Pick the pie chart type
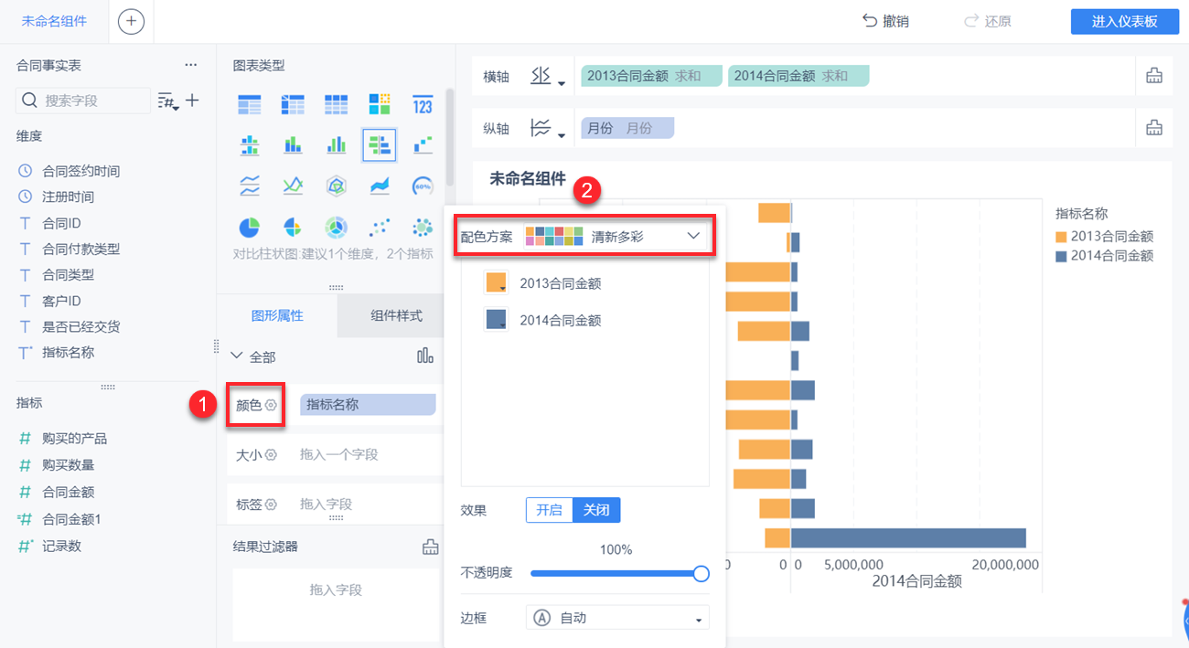 coord(250,226)
